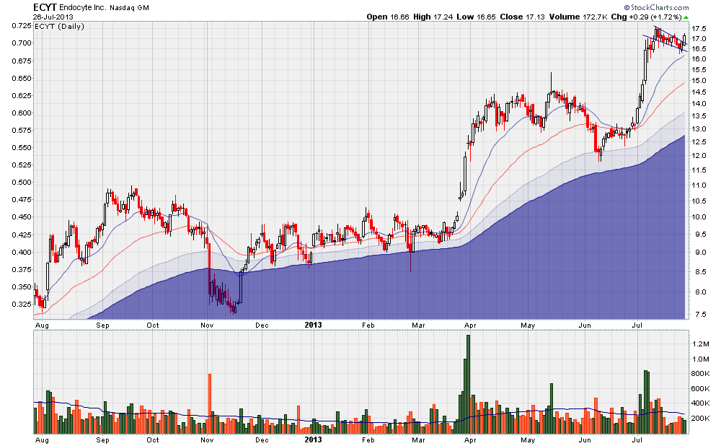Click the Mar label under the volume panel

coord(418,440)
